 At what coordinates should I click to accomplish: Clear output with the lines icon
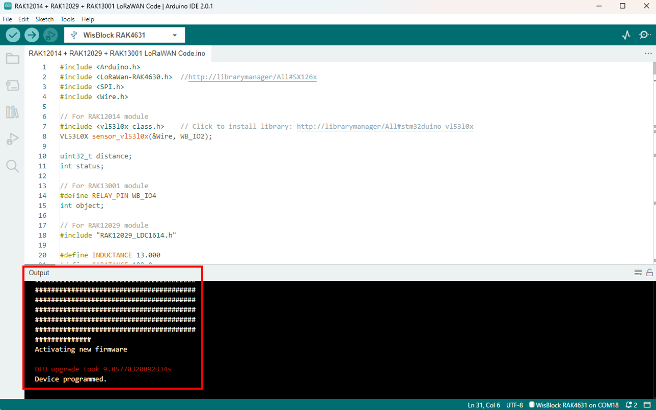[638, 273]
